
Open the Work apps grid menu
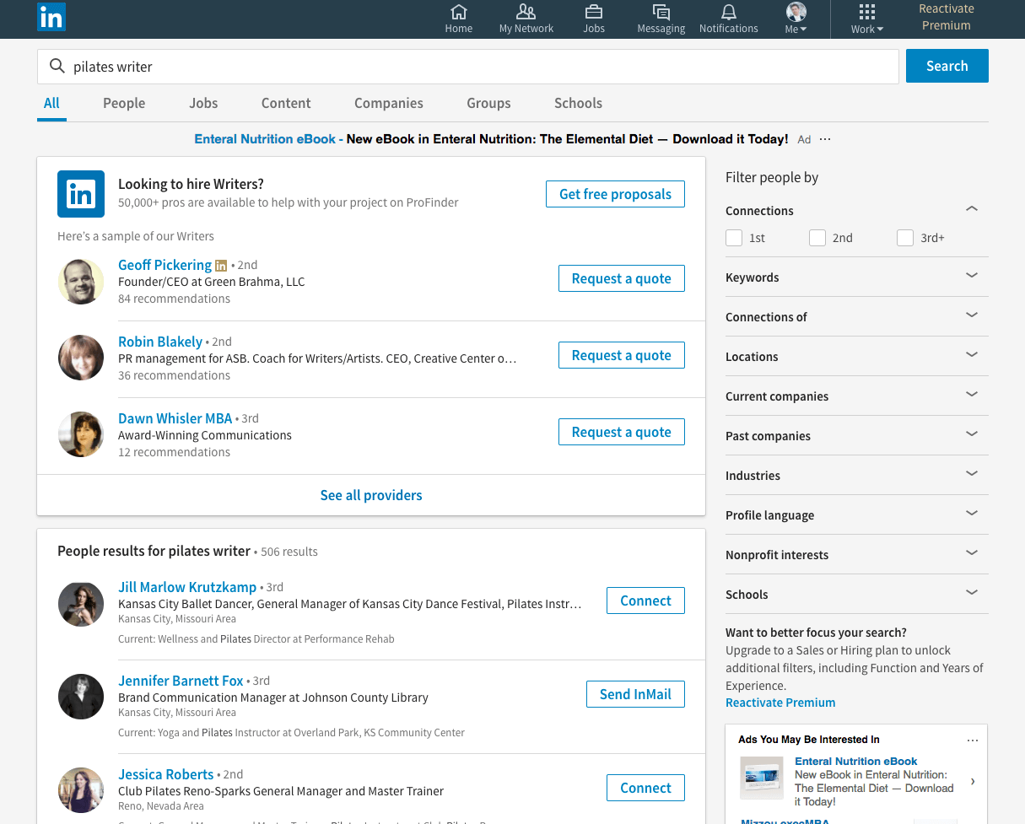coord(867,19)
